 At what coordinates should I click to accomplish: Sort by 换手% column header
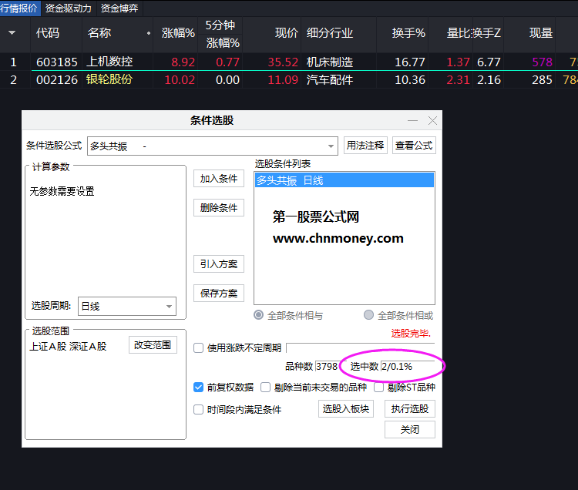click(408, 33)
